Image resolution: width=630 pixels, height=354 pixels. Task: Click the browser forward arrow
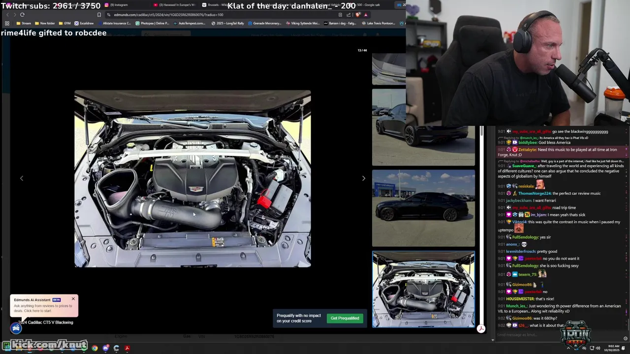pyautogui.click(x=14, y=15)
